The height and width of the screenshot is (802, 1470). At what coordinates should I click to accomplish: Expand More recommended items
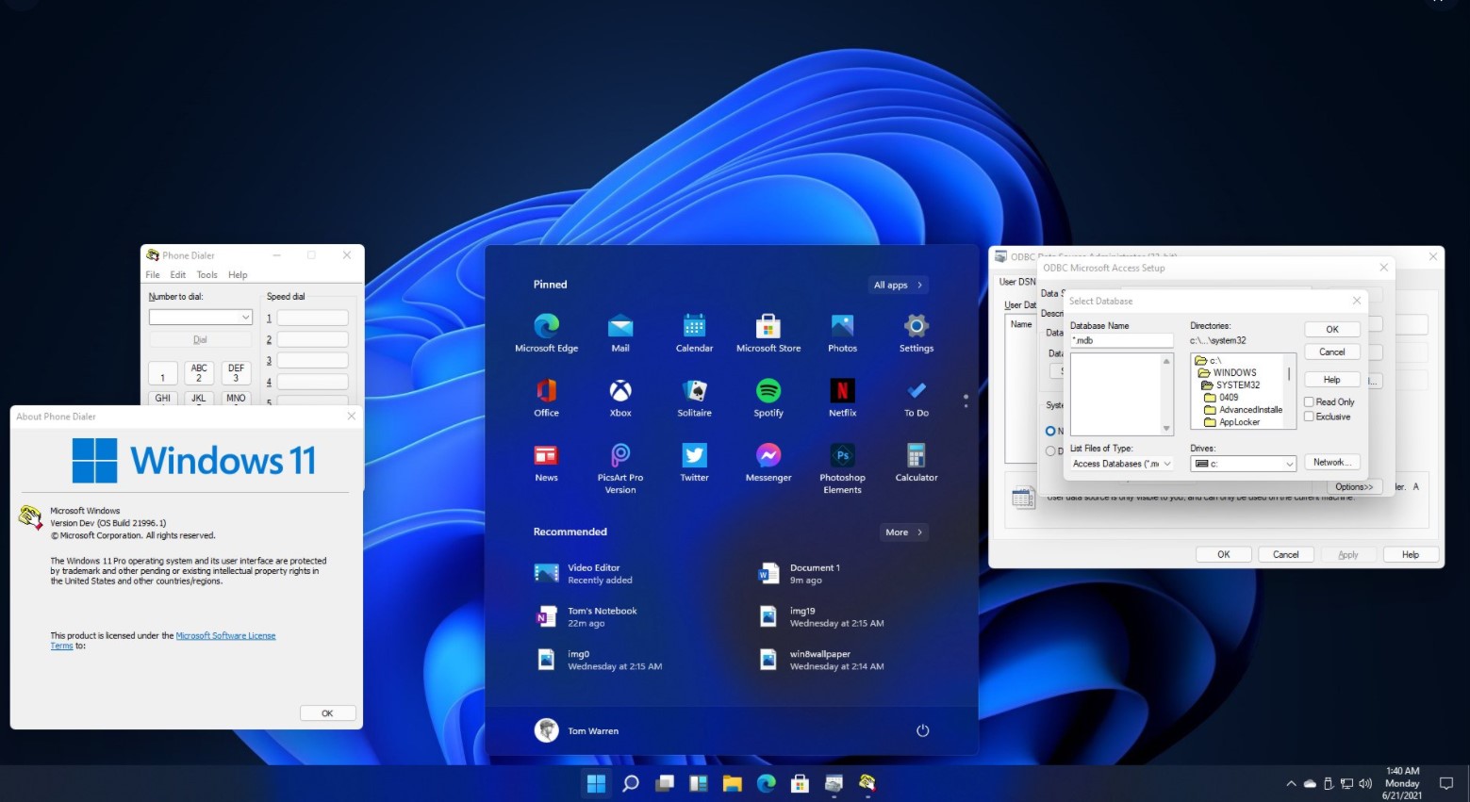point(904,532)
